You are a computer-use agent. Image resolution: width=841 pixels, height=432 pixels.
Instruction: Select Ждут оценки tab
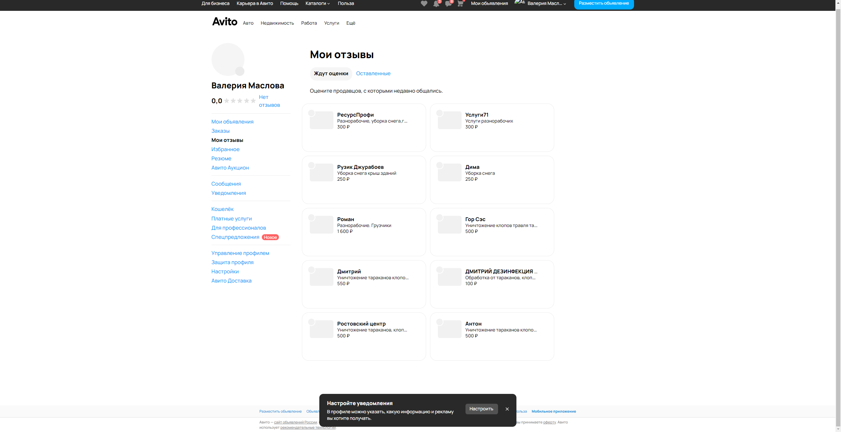pos(331,74)
